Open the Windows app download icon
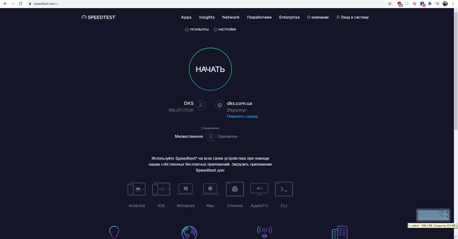The height and width of the screenshot is (239, 458). pyautogui.click(x=186, y=189)
